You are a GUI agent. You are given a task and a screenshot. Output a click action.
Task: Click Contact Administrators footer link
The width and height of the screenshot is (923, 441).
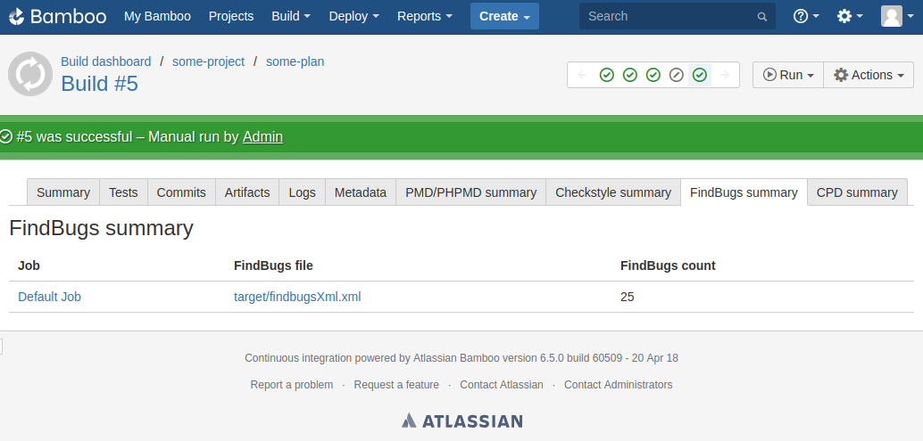[618, 385]
